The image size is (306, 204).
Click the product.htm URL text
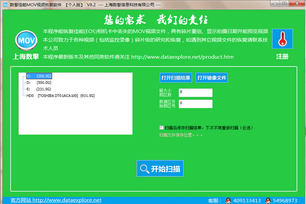[x=182, y=57]
